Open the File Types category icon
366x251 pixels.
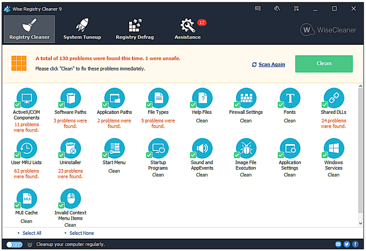[x=159, y=98]
